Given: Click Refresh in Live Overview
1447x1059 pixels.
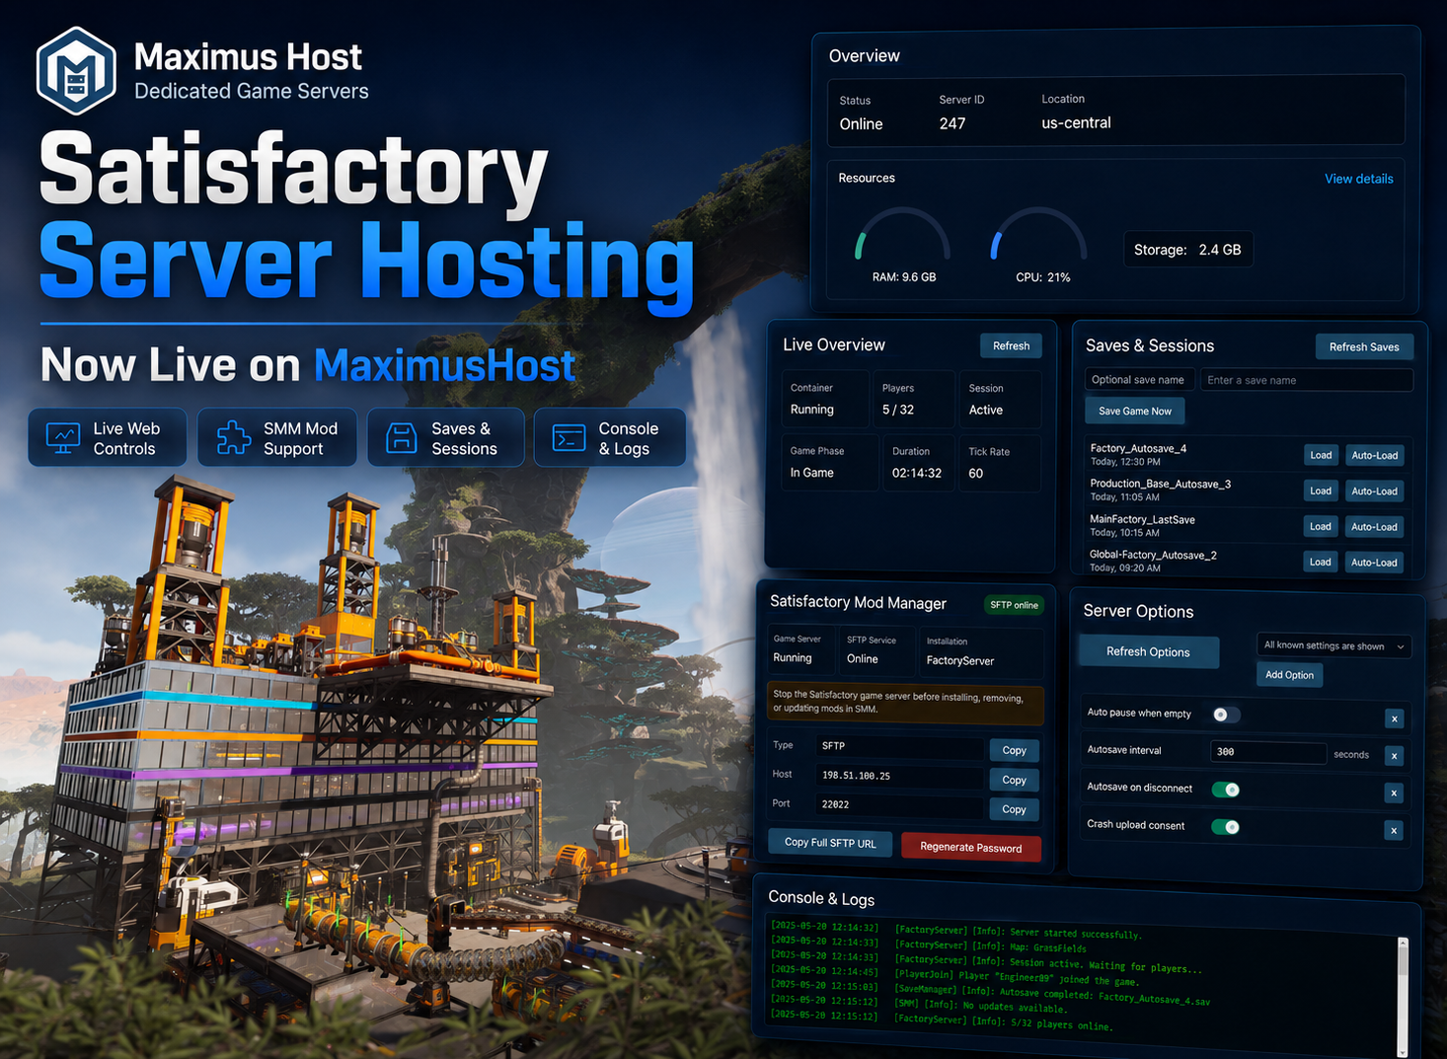Looking at the screenshot, I should click(x=1011, y=345).
